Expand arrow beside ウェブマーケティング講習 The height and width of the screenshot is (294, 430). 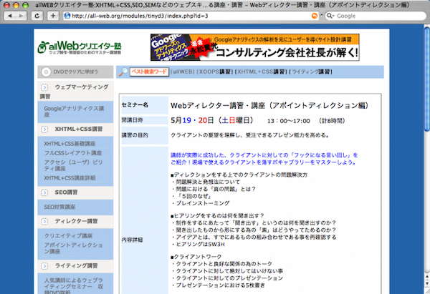tap(44, 87)
